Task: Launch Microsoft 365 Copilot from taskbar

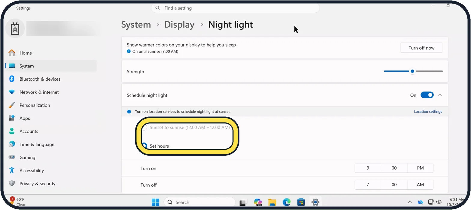Action: (x=258, y=202)
